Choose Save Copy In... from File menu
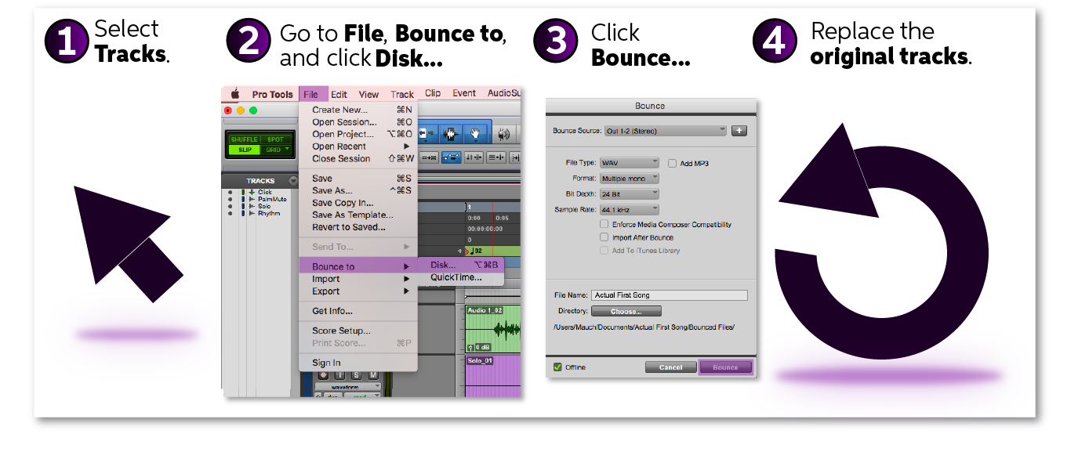The height and width of the screenshot is (459, 1078). tap(358, 203)
